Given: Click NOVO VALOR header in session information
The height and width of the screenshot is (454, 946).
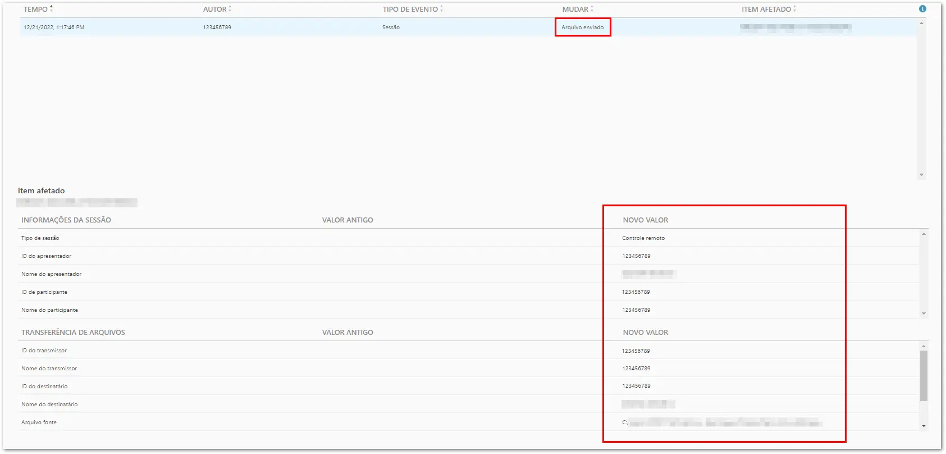Looking at the screenshot, I should 645,220.
